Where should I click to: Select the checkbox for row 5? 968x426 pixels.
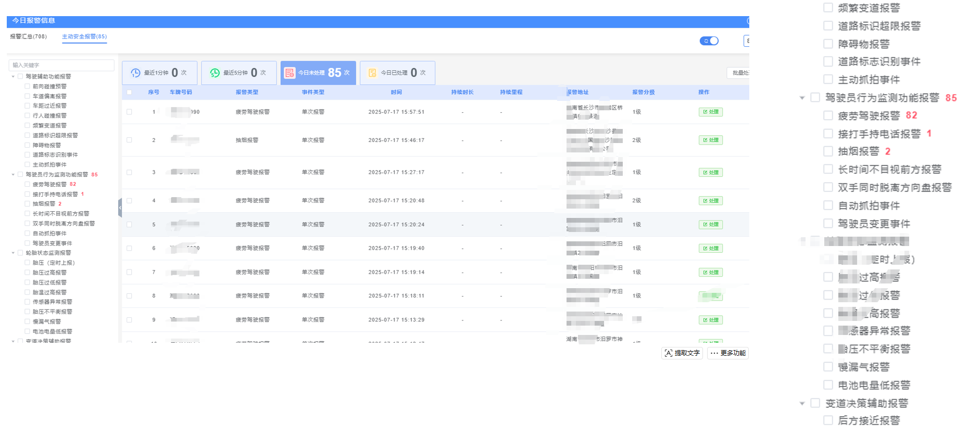[129, 225]
